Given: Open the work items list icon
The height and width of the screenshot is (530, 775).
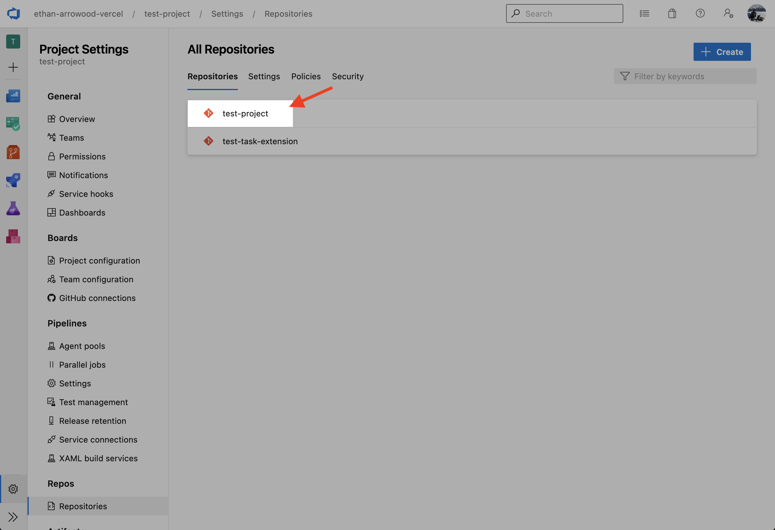Looking at the screenshot, I should [644, 13].
